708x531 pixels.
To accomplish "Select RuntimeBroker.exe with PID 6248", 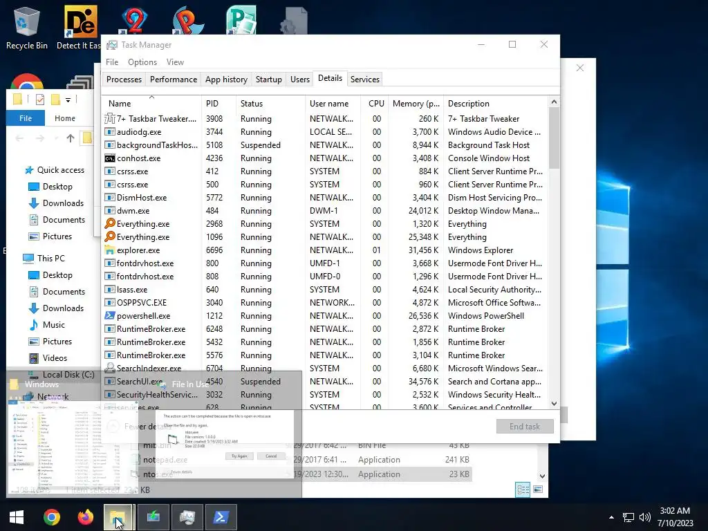I will [x=325, y=328].
